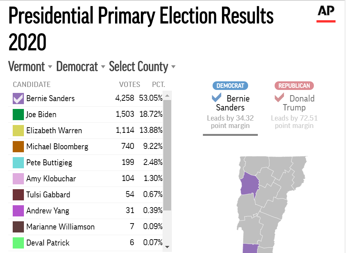Click the winner checkmark icon in Sanders row
The height and width of the screenshot is (253, 346).
[18, 99]
